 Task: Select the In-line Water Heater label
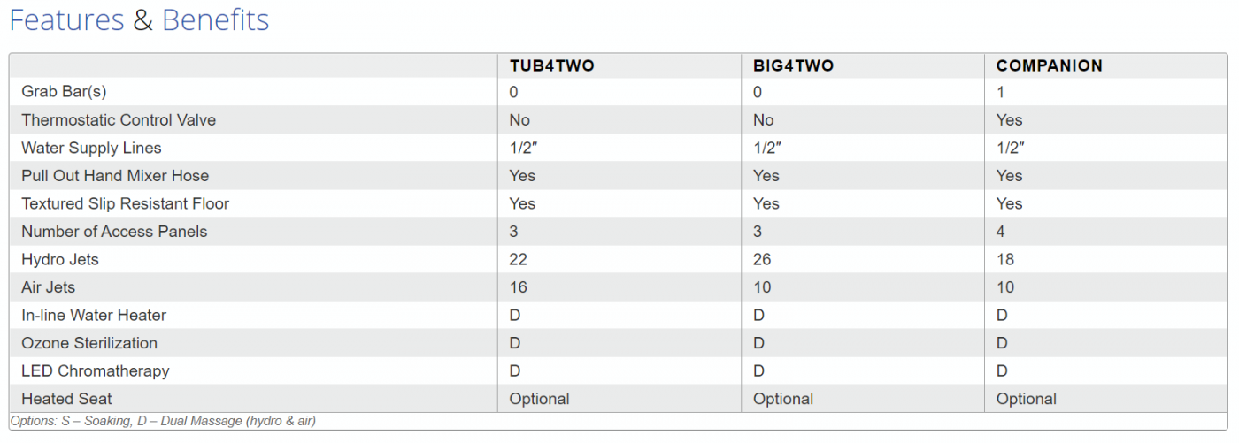94,315
